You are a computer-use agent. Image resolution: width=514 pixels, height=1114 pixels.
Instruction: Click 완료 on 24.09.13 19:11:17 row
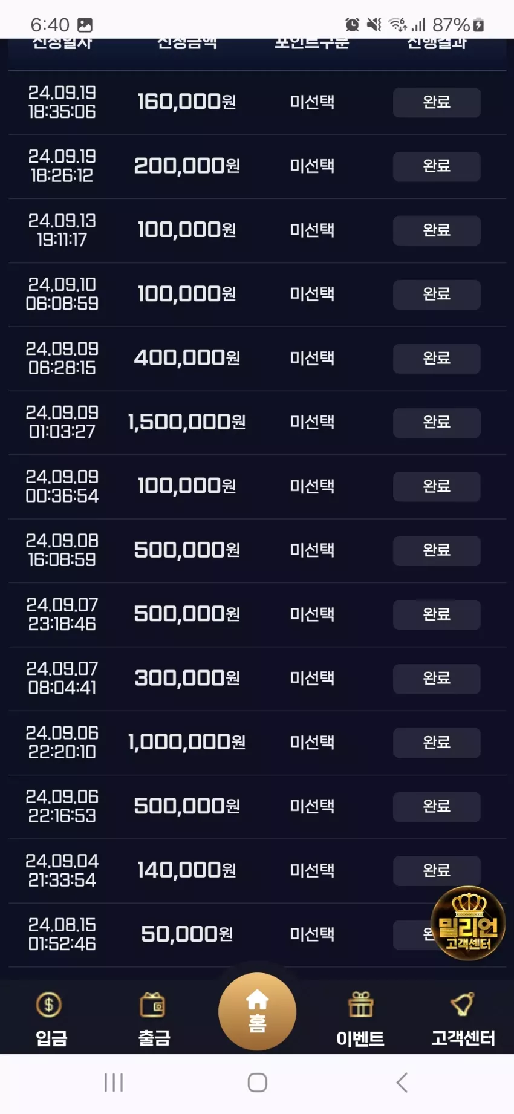[437, 230]
